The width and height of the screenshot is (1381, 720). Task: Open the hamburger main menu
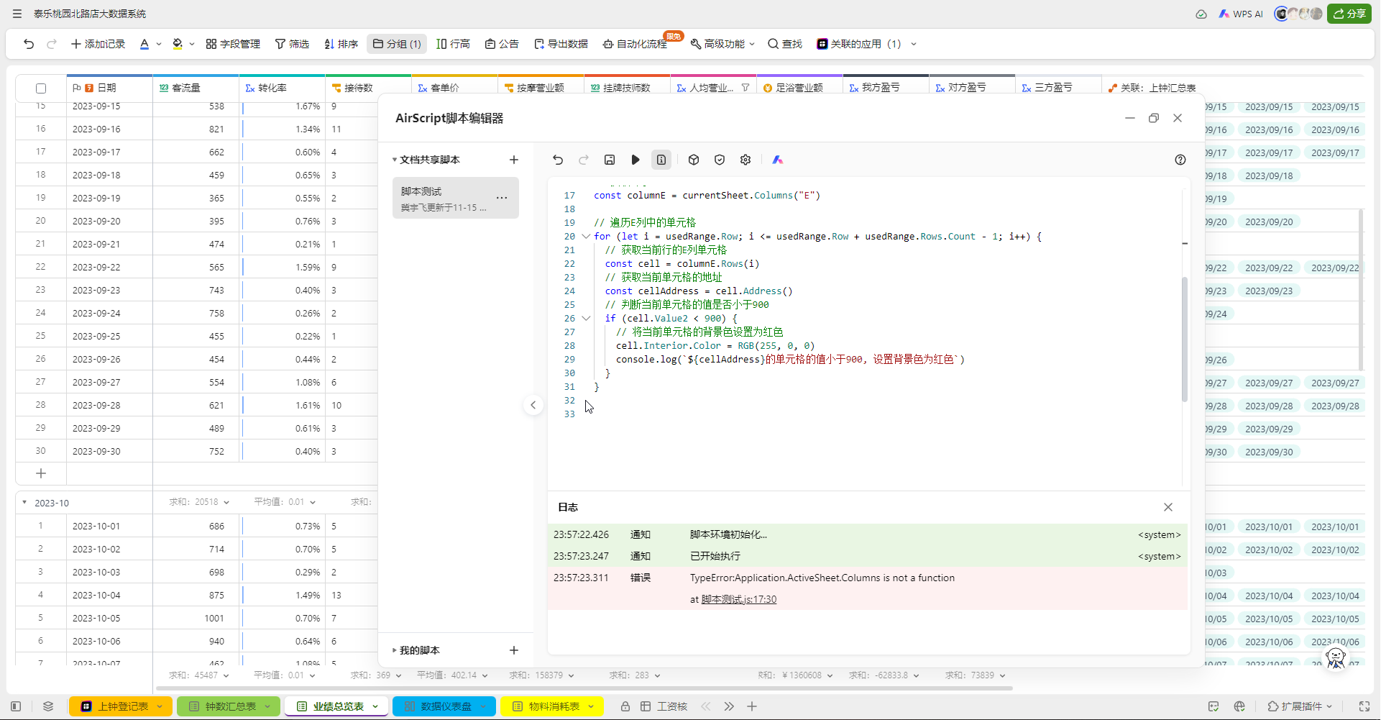pos(17,14)
